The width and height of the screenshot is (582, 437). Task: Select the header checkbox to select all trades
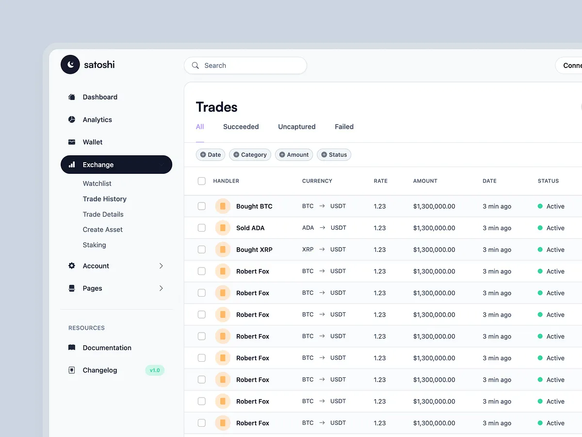point(202,181)
